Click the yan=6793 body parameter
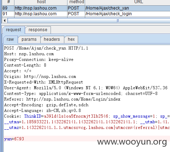This screenshot has height=152, width=170. point(14,139)
